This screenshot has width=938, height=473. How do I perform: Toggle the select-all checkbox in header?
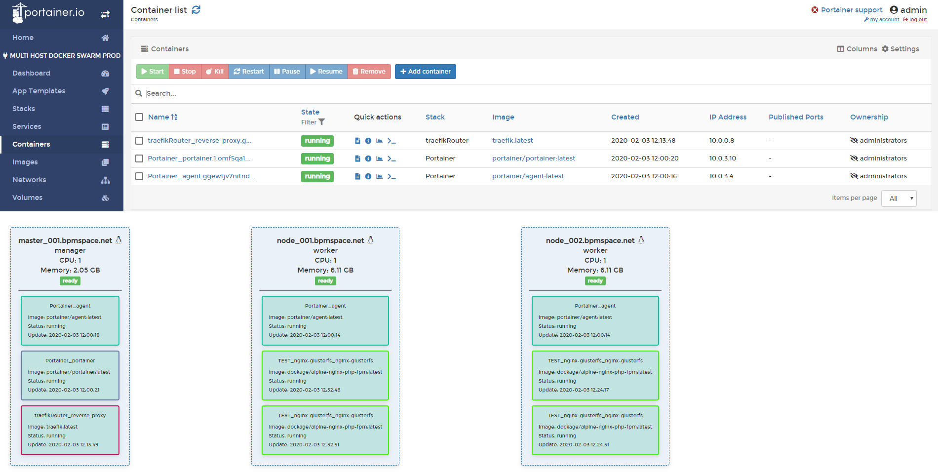(x=139, y=117)
